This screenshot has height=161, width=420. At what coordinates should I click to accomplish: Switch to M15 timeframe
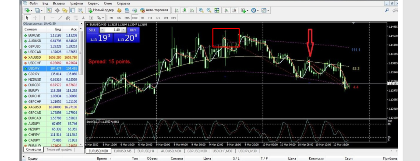[127, 18]
